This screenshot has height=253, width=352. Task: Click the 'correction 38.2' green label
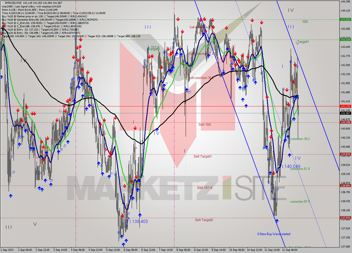pyautogui.click(x=300, y=139)
